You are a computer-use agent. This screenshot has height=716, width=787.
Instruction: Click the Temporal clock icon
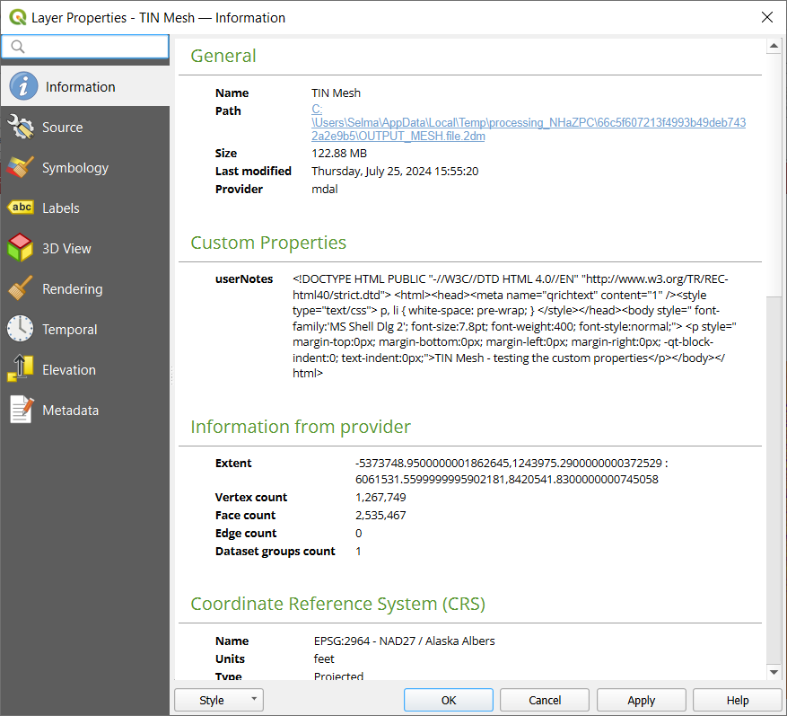[x=21, y=330]
